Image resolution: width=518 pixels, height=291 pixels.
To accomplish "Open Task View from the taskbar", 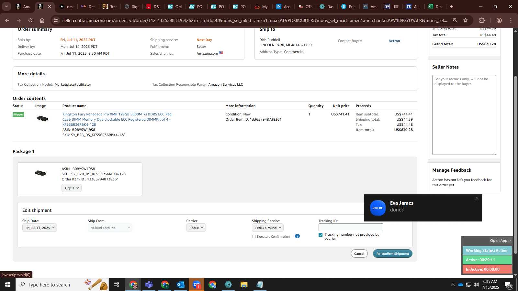I will click(117, 285).
